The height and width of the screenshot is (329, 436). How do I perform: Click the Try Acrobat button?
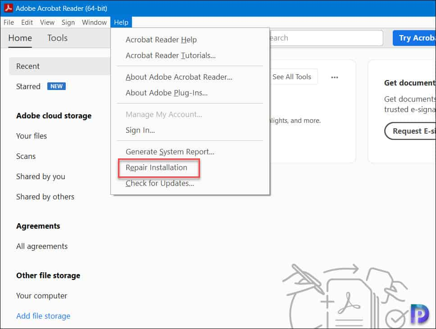[x=419, y=38]
